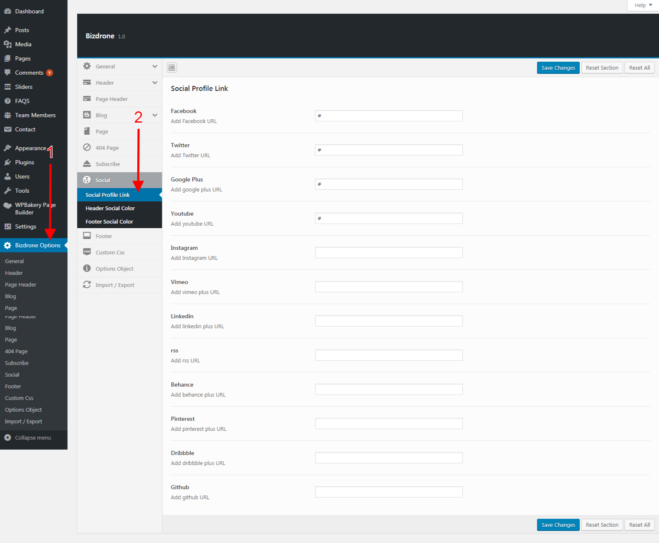Open the Page options tab
The width and height of the screenshot is (659, 543).
pos(119,131)
